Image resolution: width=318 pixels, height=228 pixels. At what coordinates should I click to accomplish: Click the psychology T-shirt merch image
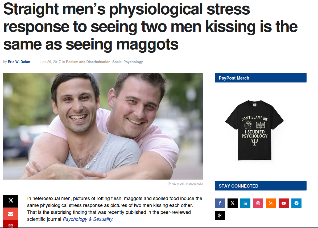click(254, 130)
